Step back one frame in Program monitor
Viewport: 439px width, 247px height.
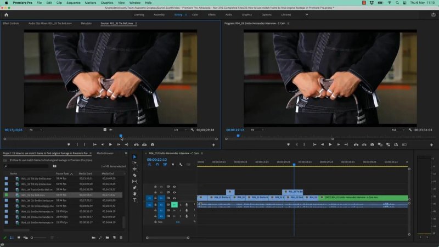pos(323,144)
